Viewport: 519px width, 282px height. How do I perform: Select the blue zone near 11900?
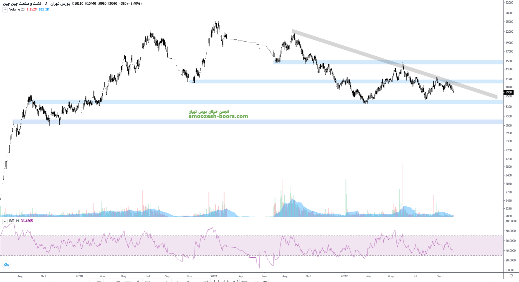[277, 81]
